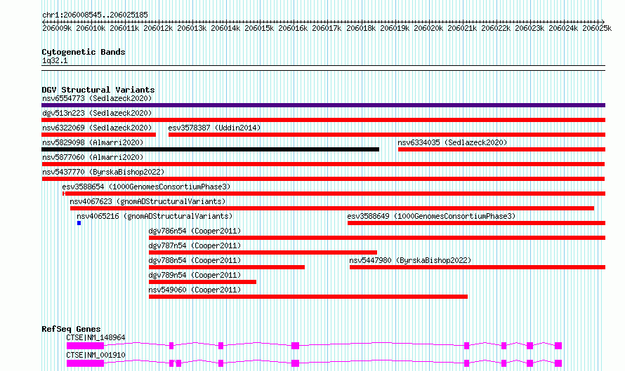Screen dimensions: 625x371
Task: Click nsv549060 (Cooper2011) label
Action: [195, 290]
